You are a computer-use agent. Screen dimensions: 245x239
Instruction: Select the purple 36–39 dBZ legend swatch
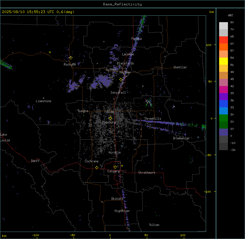tap(223, 97)
